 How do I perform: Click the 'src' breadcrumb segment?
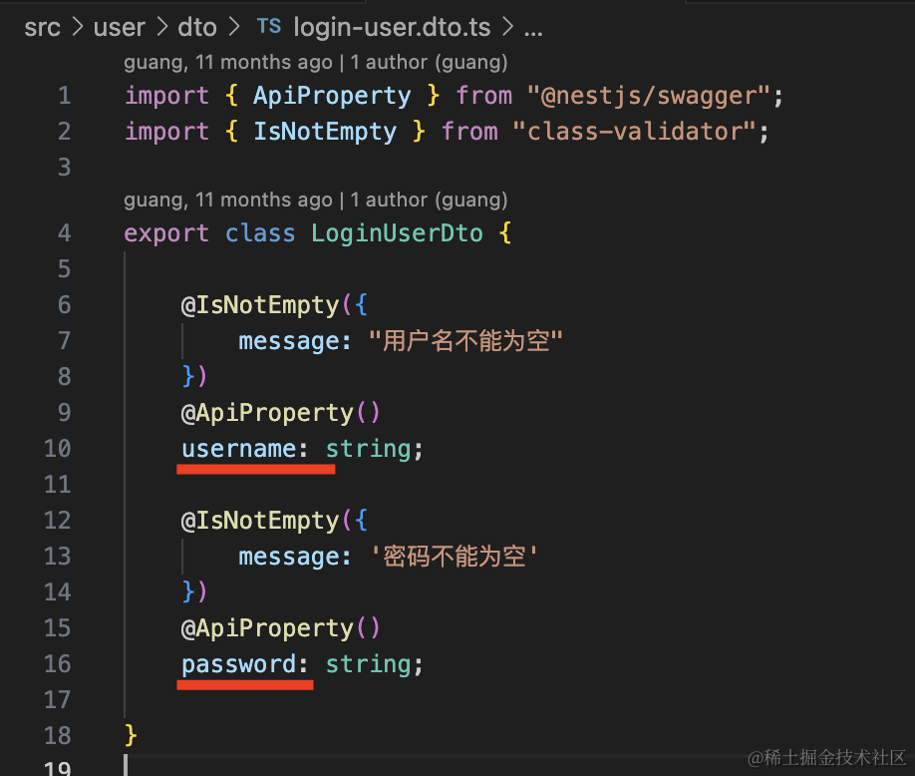click(x=42, y=28)
